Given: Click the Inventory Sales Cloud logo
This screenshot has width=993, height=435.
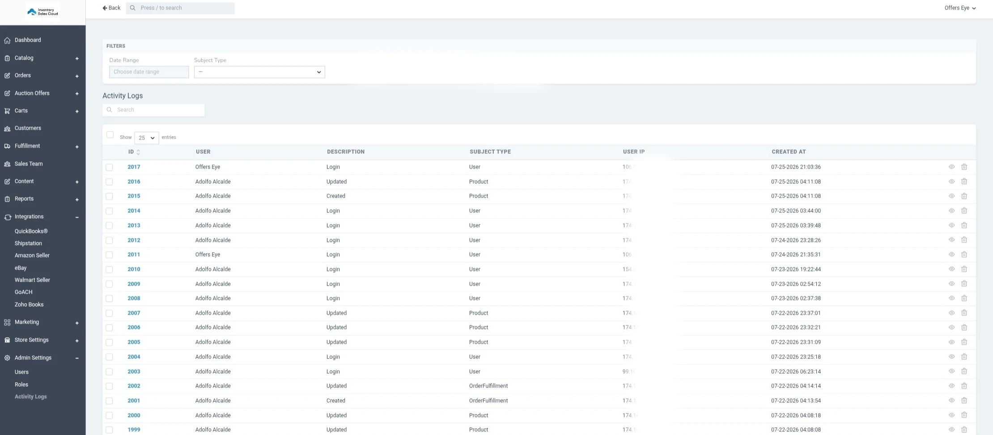Looking at the screenshot, I should click(42, 12).
